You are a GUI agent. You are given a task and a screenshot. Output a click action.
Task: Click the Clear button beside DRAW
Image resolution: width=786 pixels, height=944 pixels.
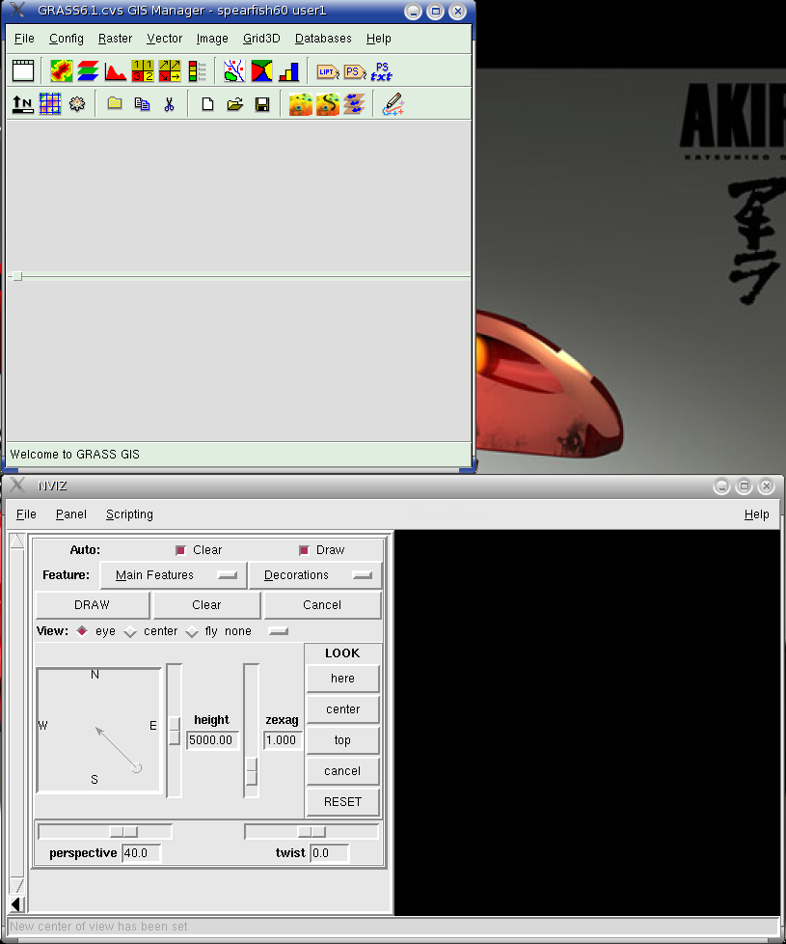pyautogui.click(x=206, y=605)
